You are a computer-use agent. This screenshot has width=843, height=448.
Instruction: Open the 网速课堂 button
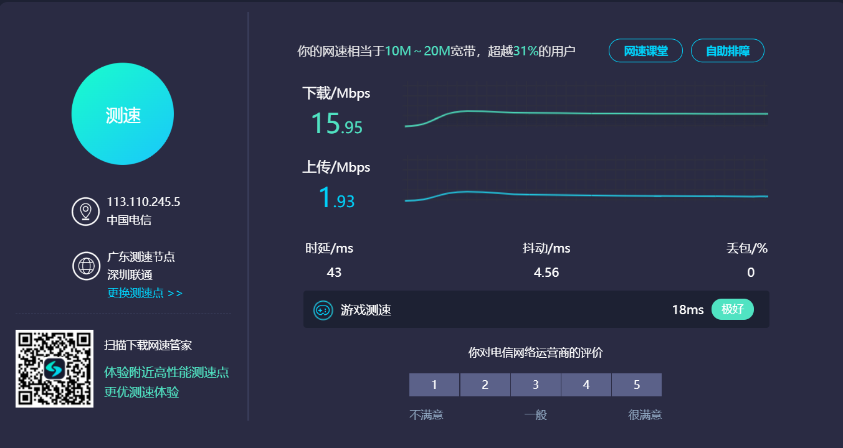(x=645, y=51)
